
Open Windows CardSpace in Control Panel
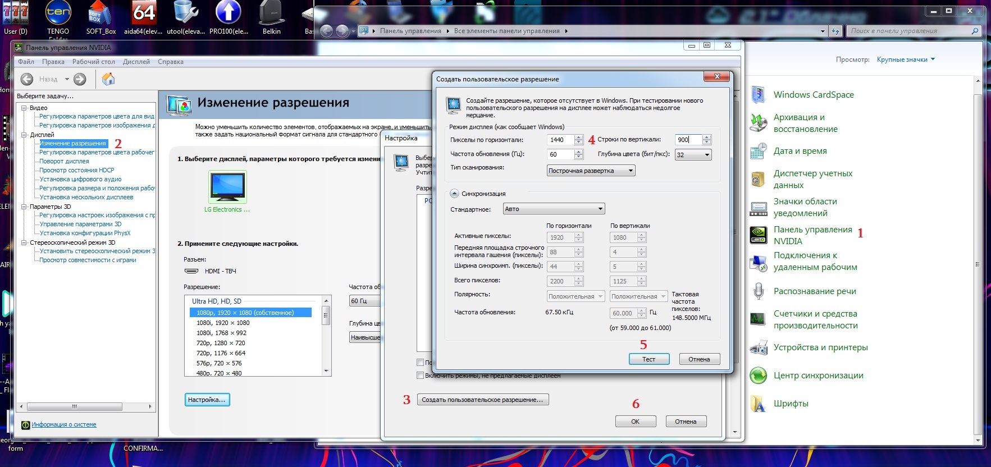point(813,95)
